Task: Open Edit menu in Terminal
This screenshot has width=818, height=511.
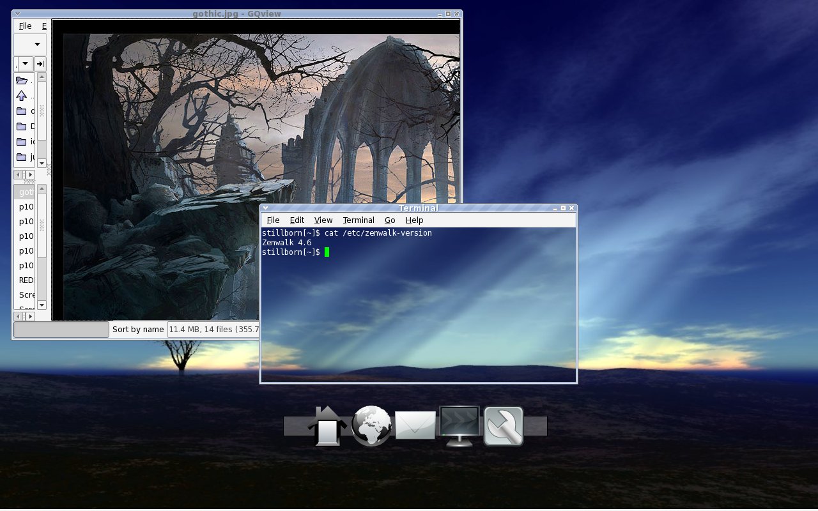Action: pyautogui.click(x=297, y=220)
